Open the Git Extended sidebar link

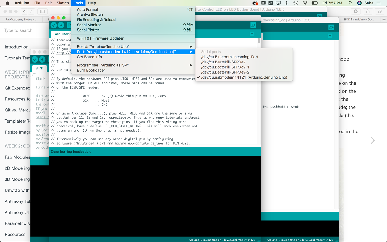[x=17, y=88]
